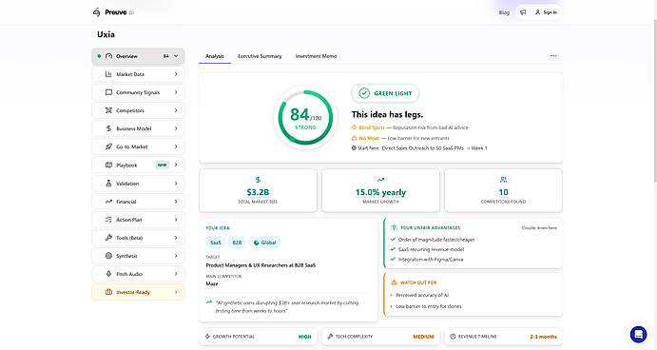Click the Playbook book icon
Image resolution: width=657 pixels, height=350 pixels.
pyautogui.click(x=108, y=165)
